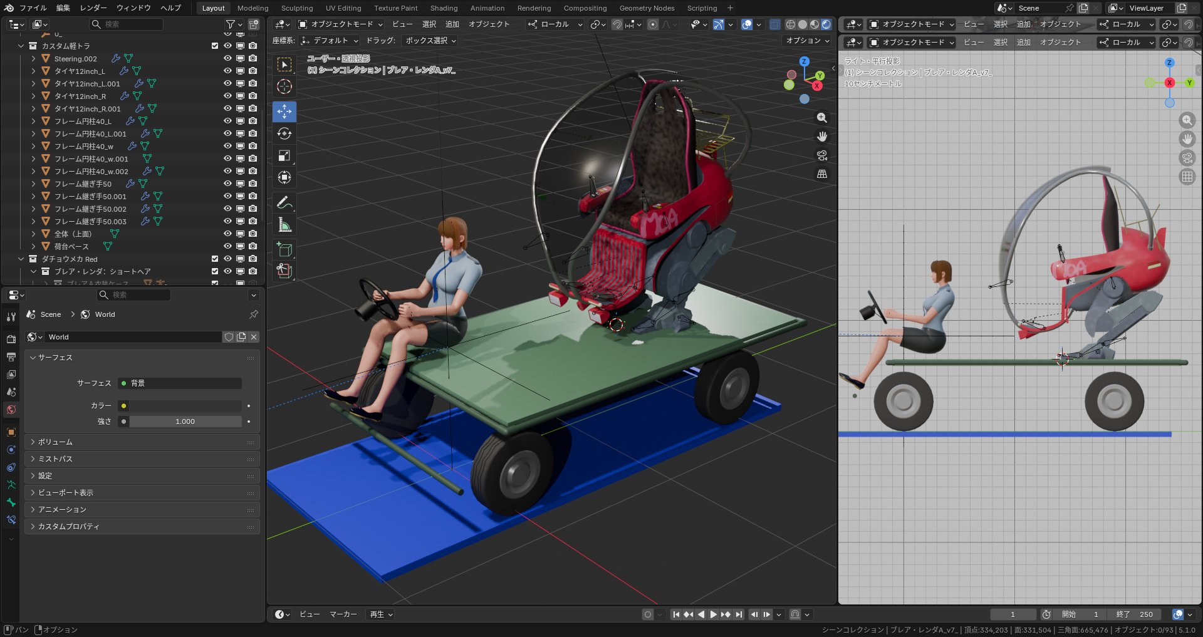Click the World datablock name field
The image size is (1203, 637).
point(133,337)
